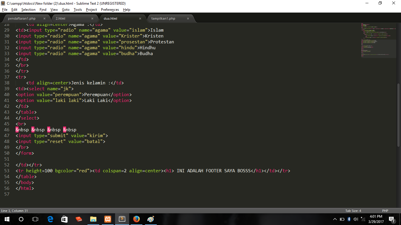
Task: Click the battery tray icon
Action: point(342,219)
